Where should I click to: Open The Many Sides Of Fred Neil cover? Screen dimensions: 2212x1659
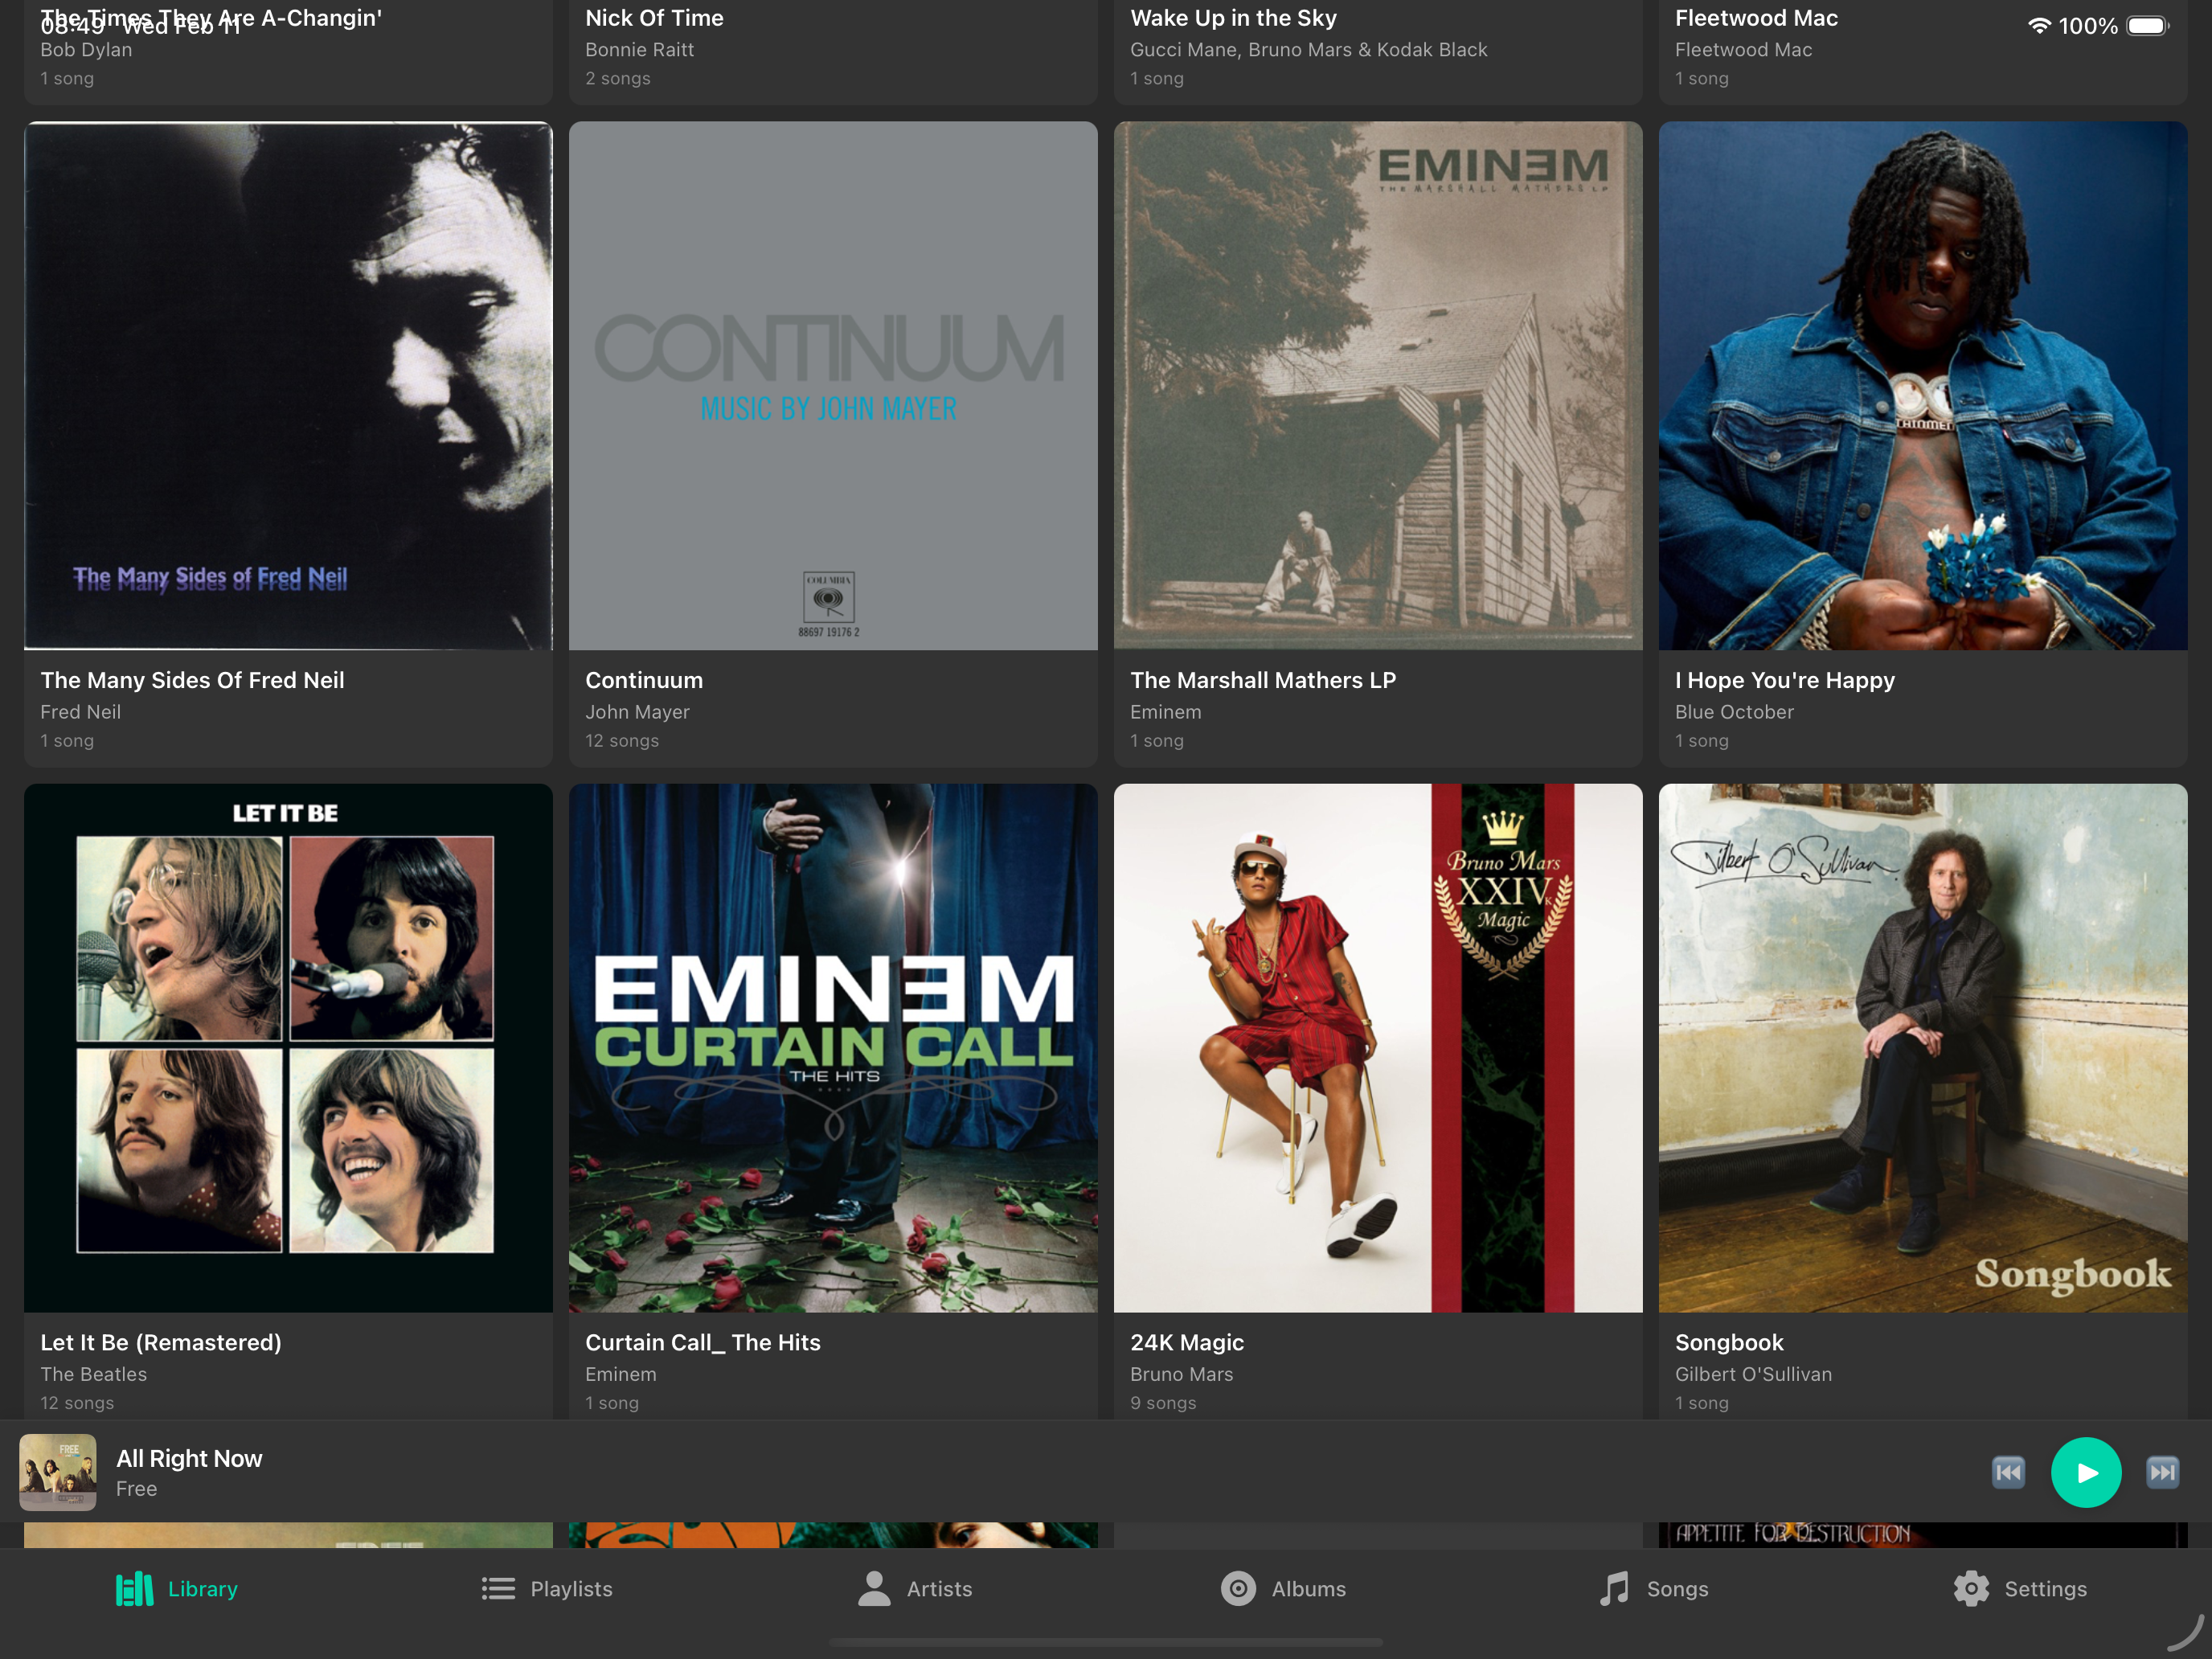point(288,386)
